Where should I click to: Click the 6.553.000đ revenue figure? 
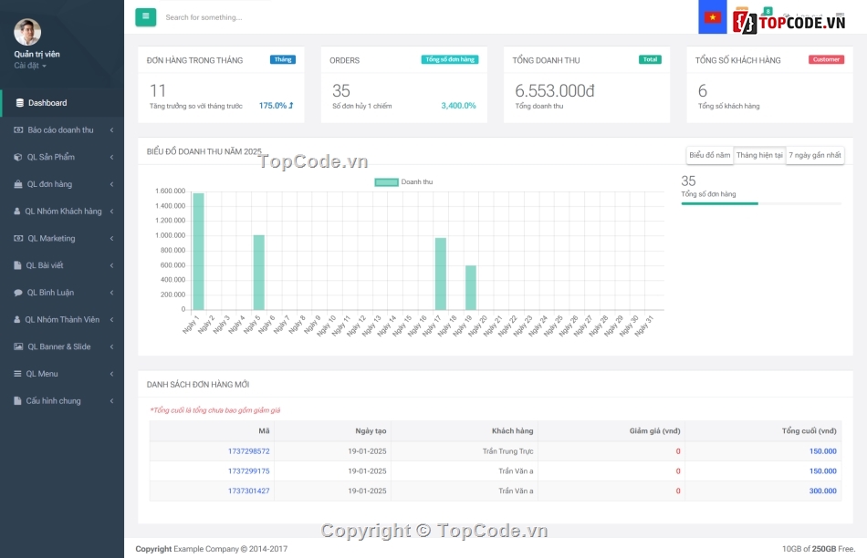pos(555,90)
